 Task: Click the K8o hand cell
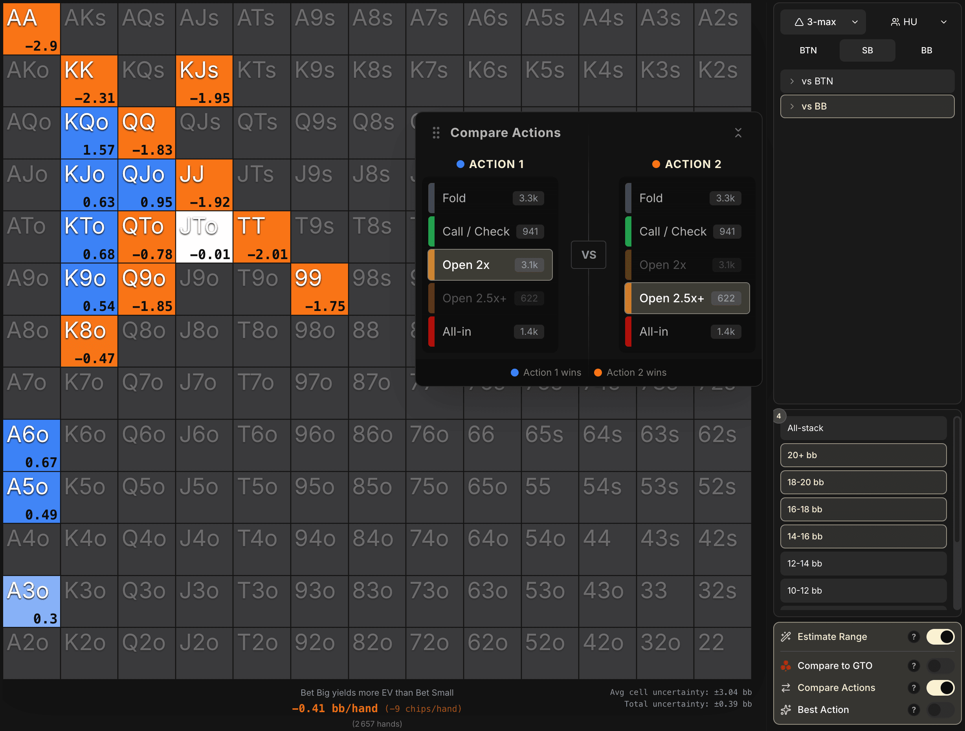coord(89,341)
